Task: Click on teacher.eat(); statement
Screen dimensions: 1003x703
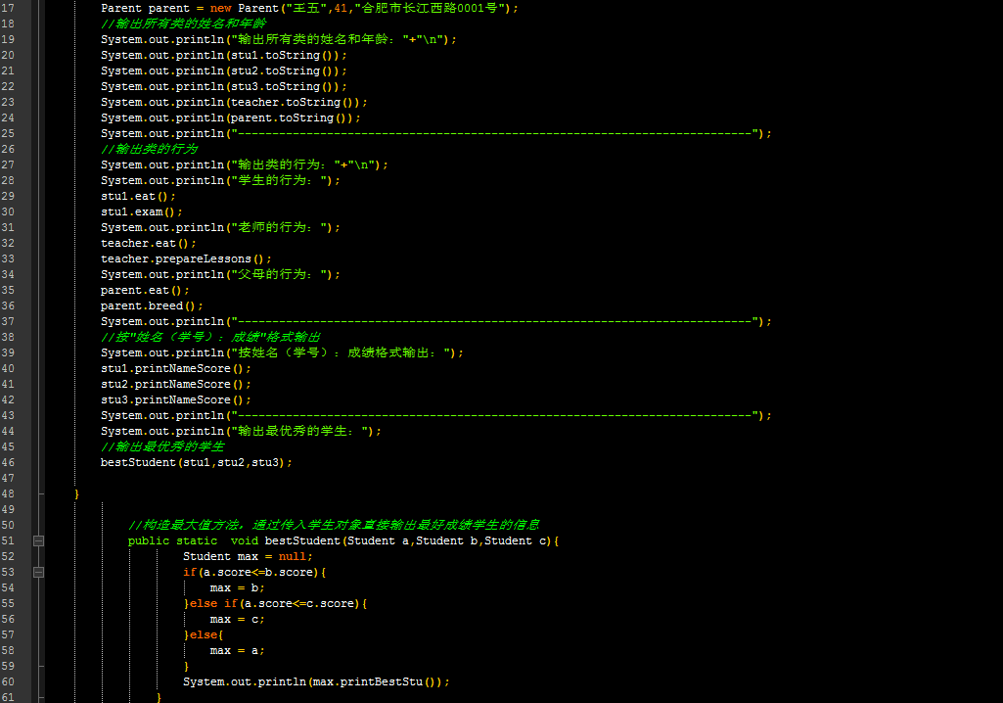Action: click(149, 243)
